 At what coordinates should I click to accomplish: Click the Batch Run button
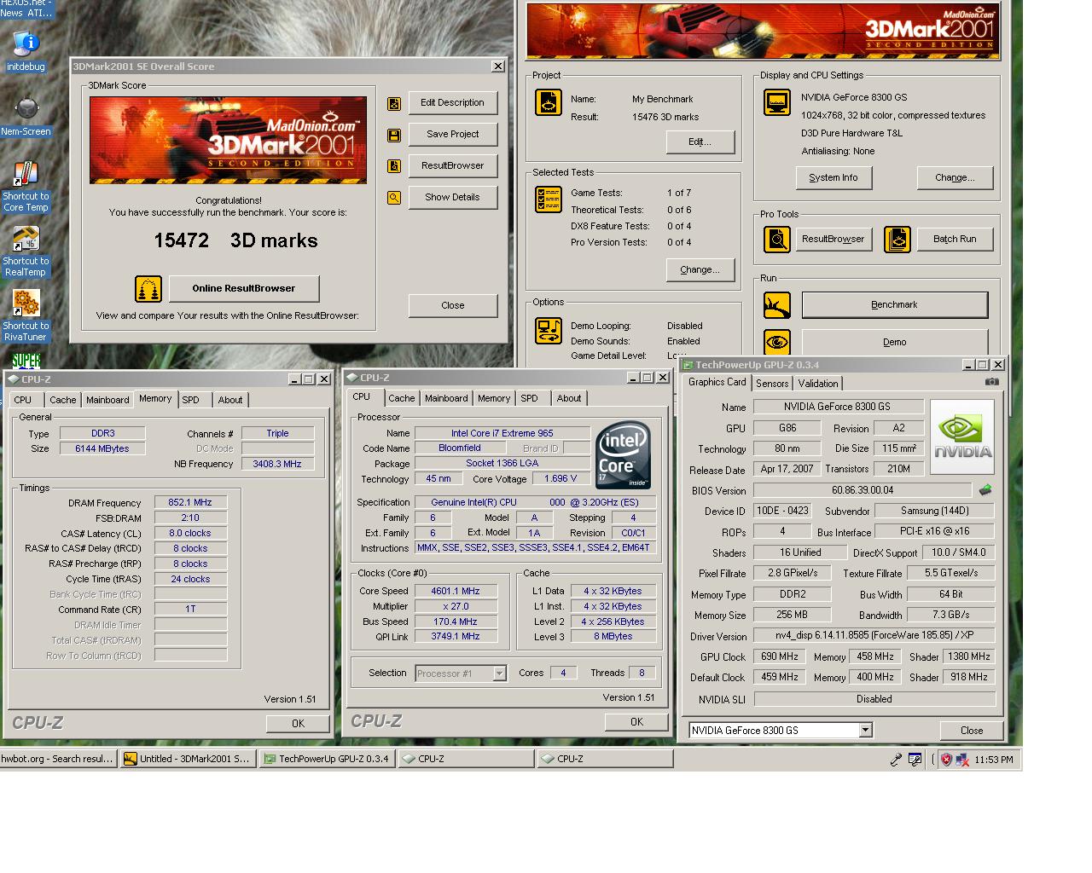pos(955,239)
